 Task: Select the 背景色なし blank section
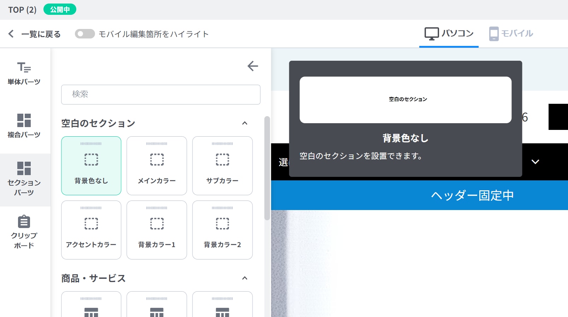click(x=91, y=166)
